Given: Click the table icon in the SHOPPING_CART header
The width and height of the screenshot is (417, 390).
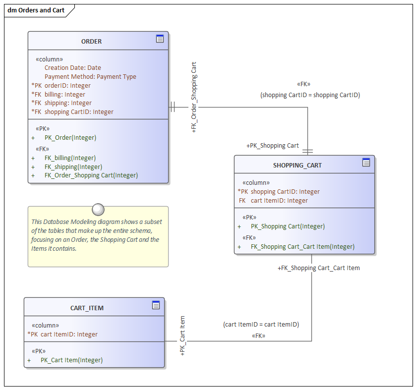Looking at the screenshot, I should (366, 162).
